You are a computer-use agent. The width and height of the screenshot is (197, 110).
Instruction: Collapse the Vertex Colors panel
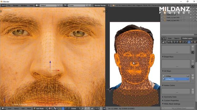coord(163,86)
